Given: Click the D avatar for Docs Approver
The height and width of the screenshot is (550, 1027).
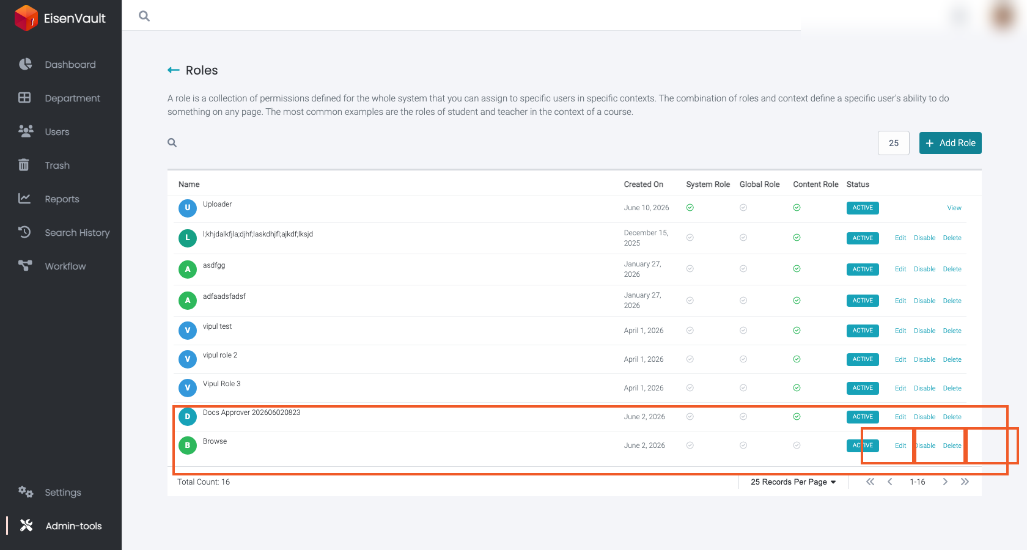Looking at the screenshot, I should click(x=188, y=417).
